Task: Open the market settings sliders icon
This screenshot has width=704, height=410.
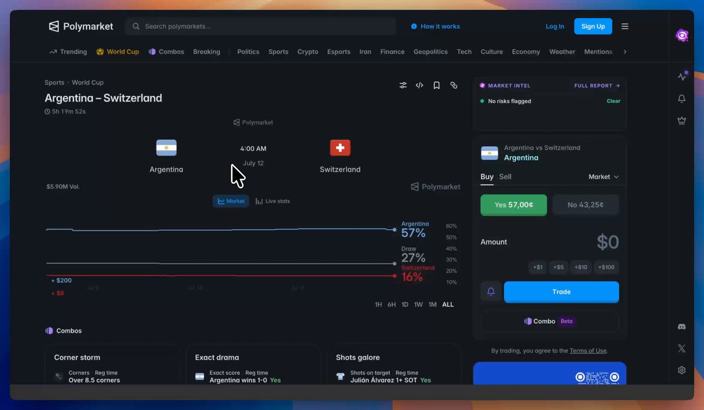Action: tap(403, 85)
